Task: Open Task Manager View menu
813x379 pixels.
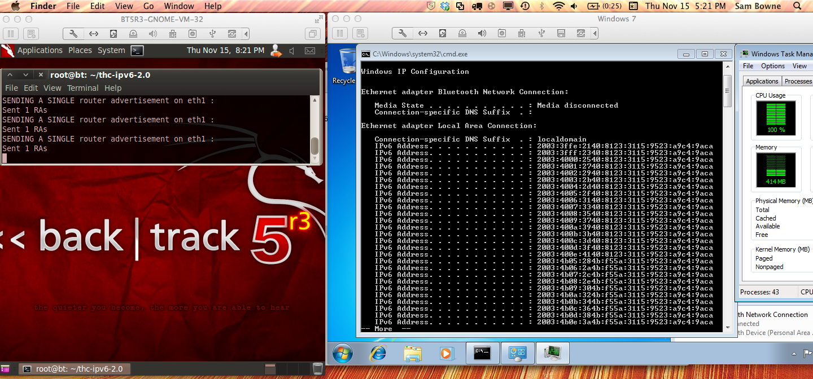Action: 799,66
